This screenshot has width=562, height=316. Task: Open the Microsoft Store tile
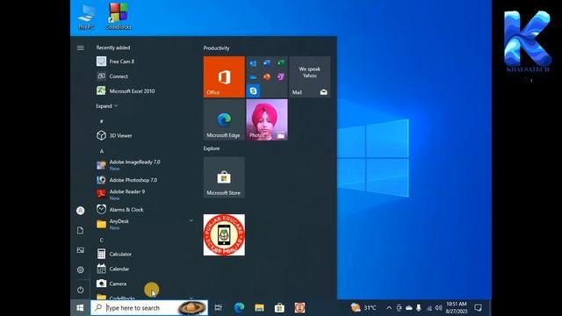(x=224, y=177)
